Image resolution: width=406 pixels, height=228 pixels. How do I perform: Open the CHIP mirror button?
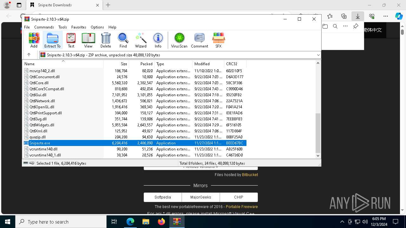click(x=239, y=197)
